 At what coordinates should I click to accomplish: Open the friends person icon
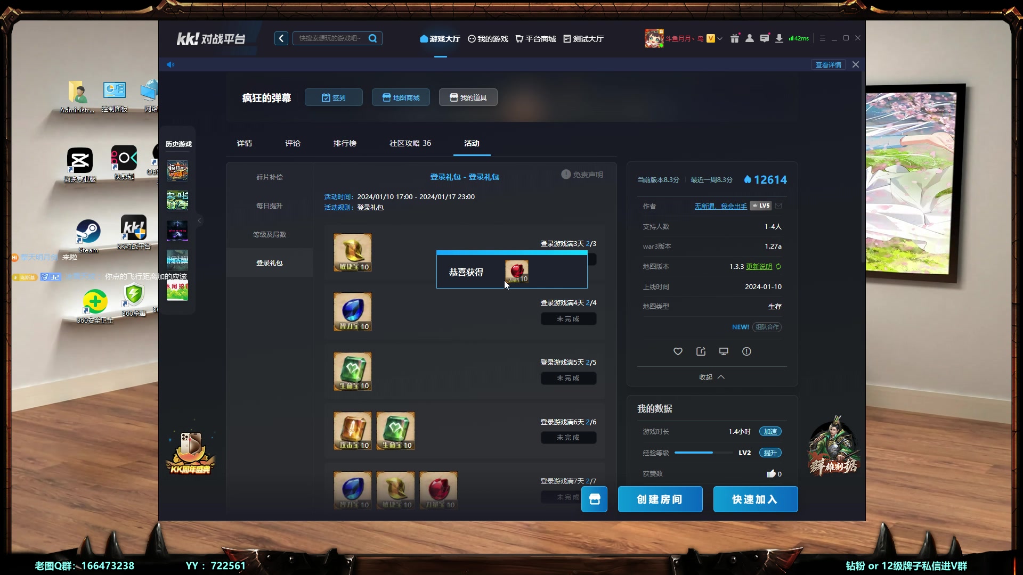pyautogui.click(x=750, y=38)
